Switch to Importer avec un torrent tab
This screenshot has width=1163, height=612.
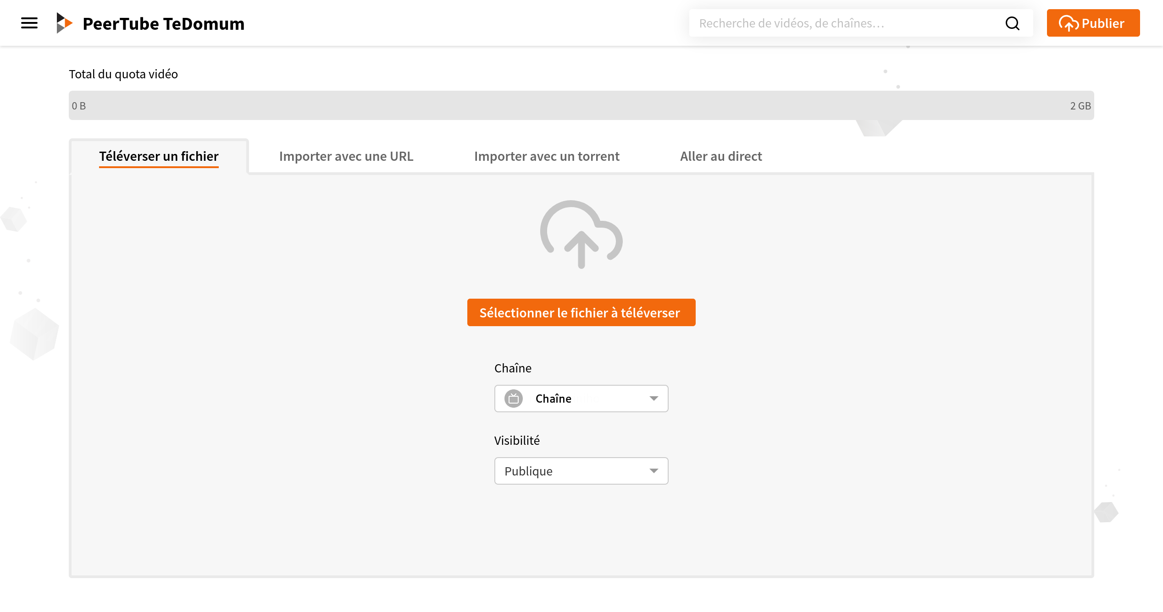[x=546, y=156]
